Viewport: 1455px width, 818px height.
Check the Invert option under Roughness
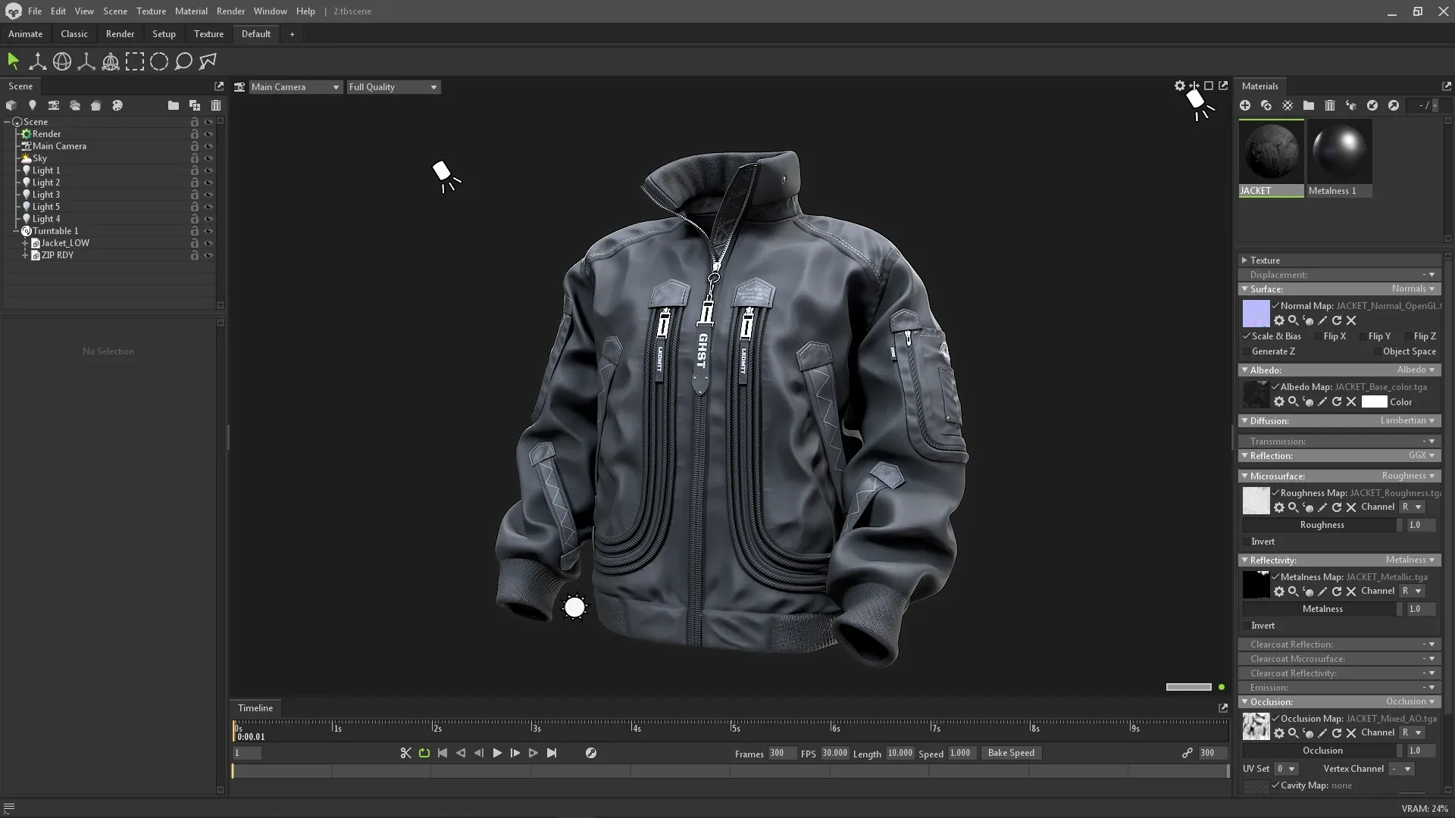point(1247,542)
